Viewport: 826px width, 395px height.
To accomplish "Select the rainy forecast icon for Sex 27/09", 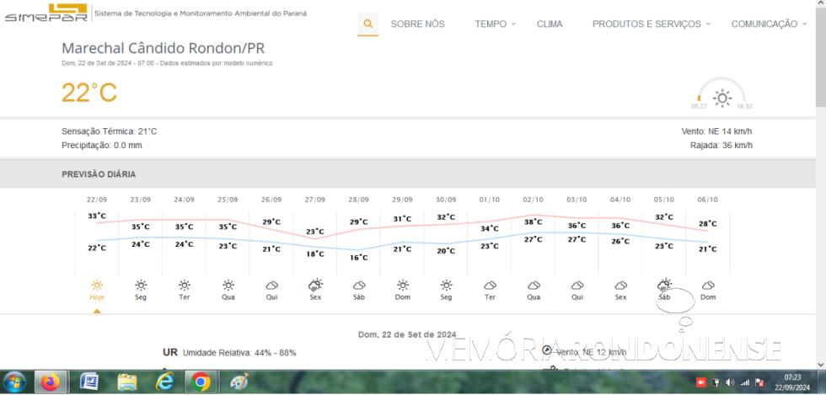I will [315, 286].
